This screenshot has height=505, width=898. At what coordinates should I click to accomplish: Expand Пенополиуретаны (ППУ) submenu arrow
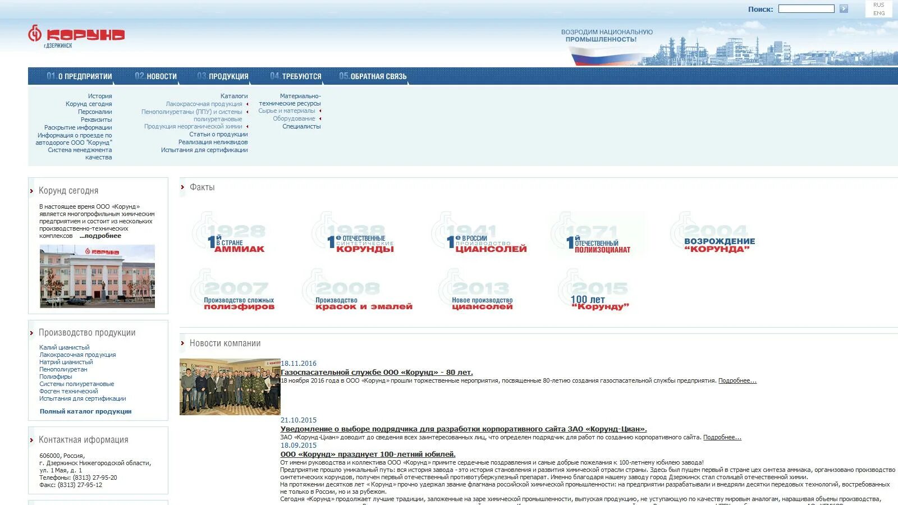(247, 112)
